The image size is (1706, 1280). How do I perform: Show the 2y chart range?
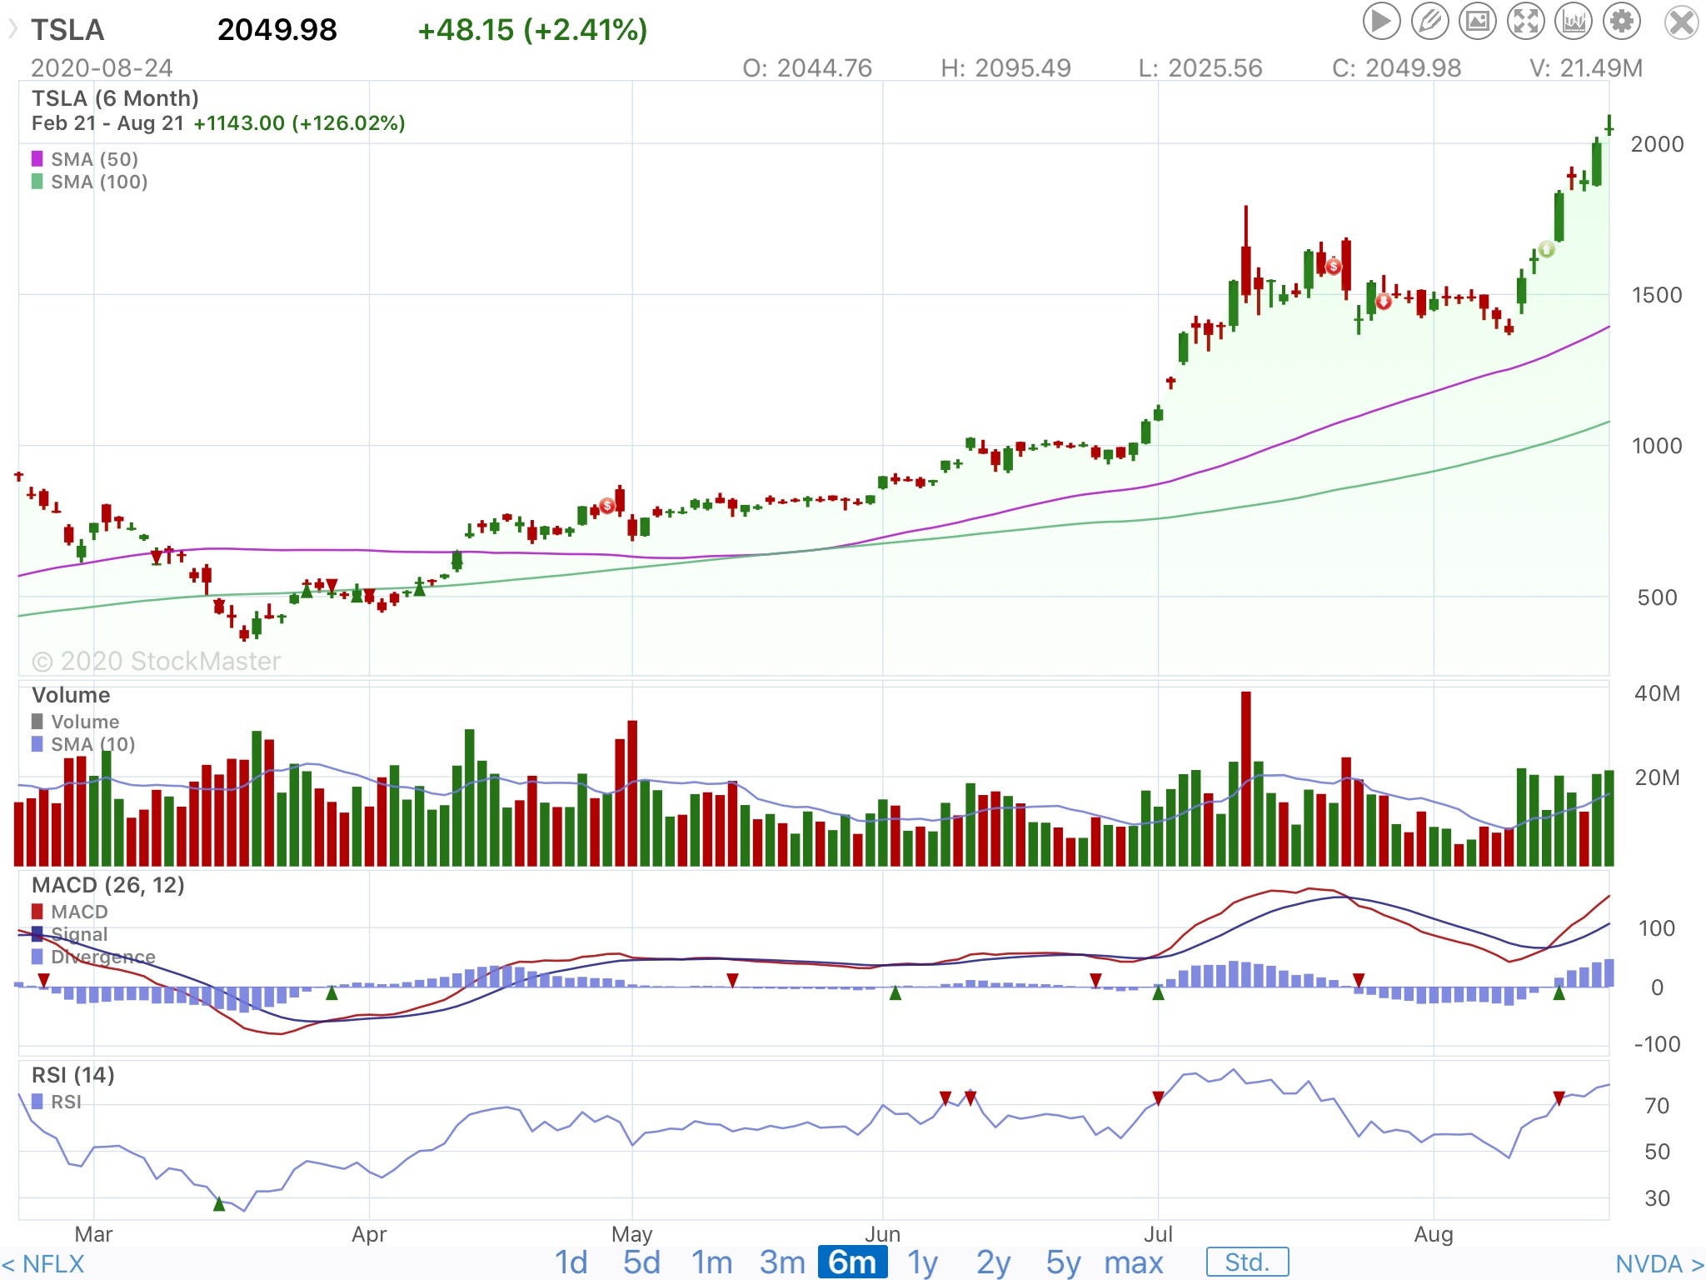click(993, 1262)
